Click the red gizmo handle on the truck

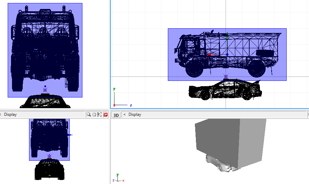click(209, 54)
